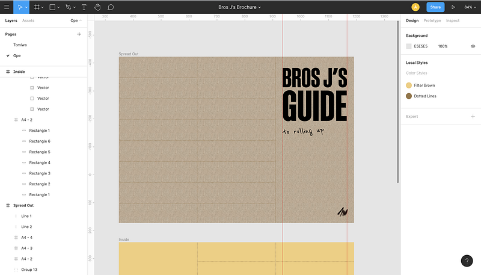Toggle background color visibility eye
This screenshot has width=481, height=275.
coord(473,46)
